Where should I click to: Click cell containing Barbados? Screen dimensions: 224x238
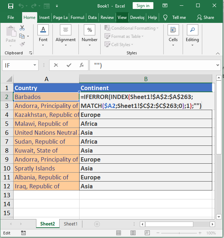click(46, 97)
